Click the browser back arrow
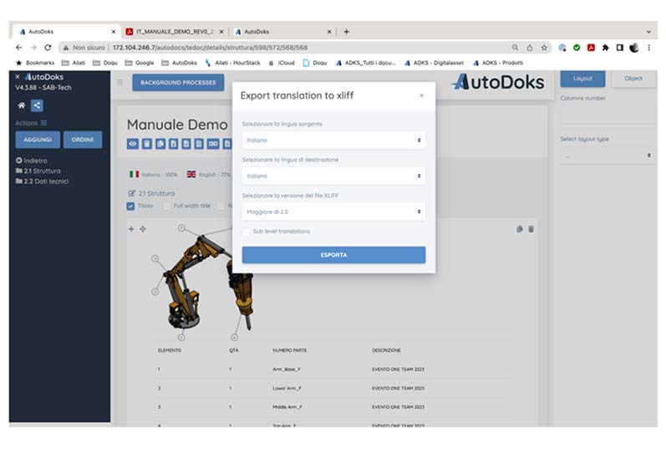666x449 pixels. pyautogui.click(x=18, y=48)
